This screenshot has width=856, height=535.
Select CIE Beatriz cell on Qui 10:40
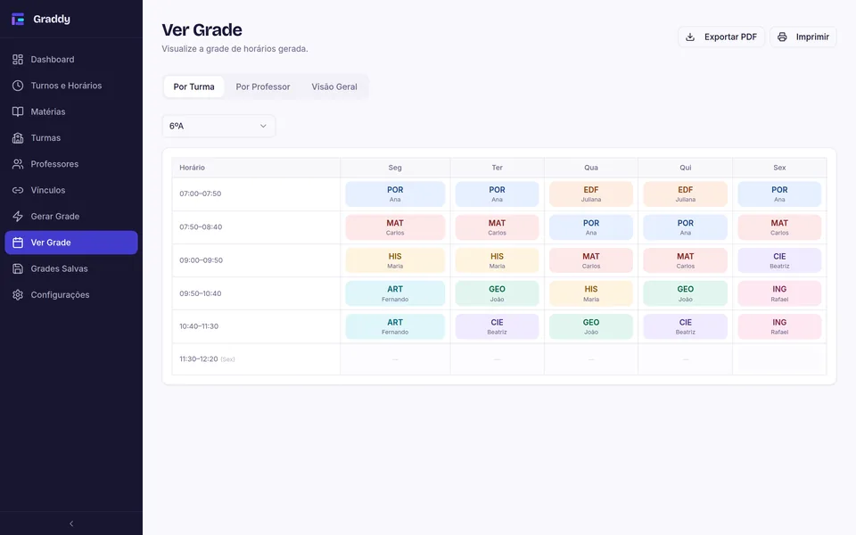pos(686,327)
